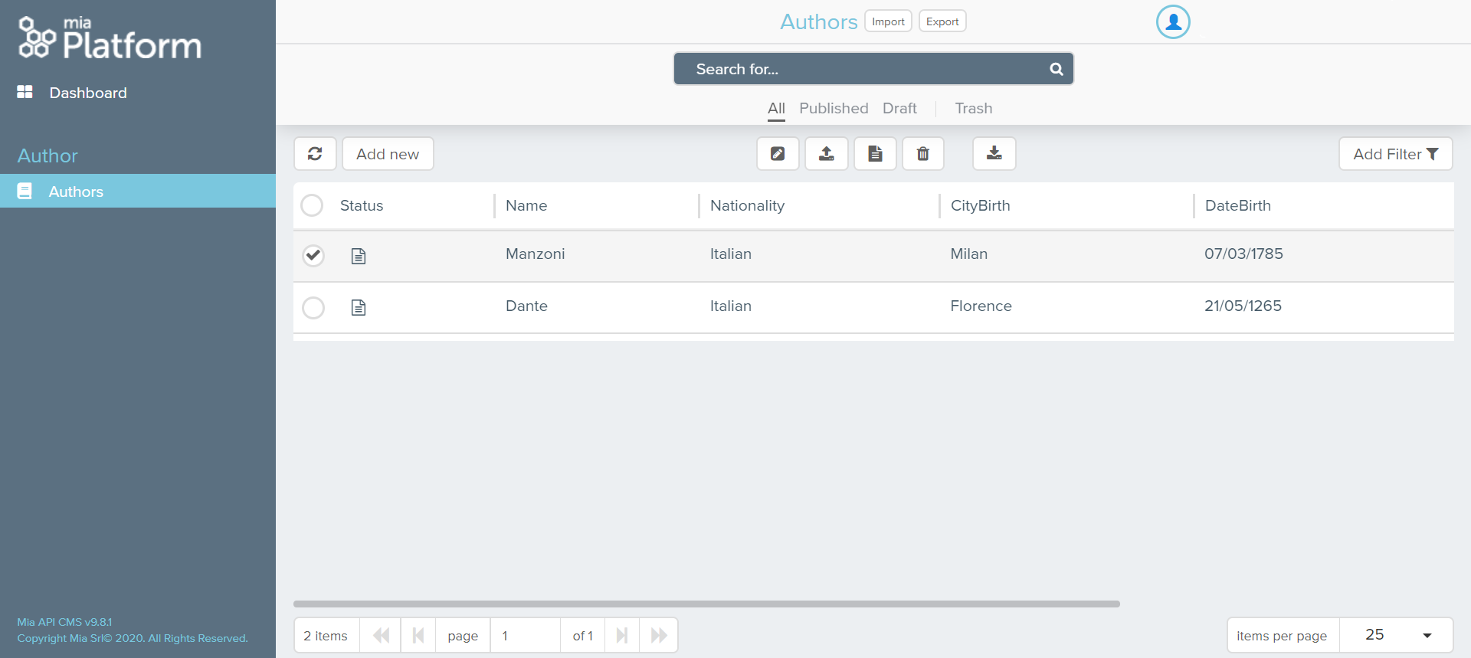This screenshot has height=658, width=1471.
Task: Click the horizontal table scrollbar
Action: coord(706,604)
